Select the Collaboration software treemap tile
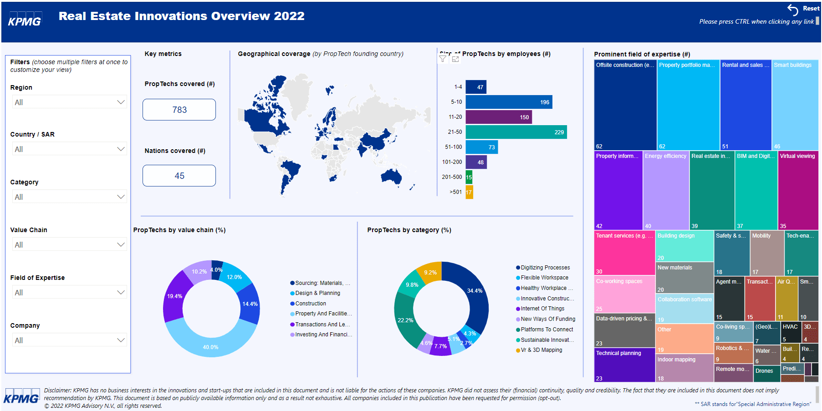 (x=684, y=309)
